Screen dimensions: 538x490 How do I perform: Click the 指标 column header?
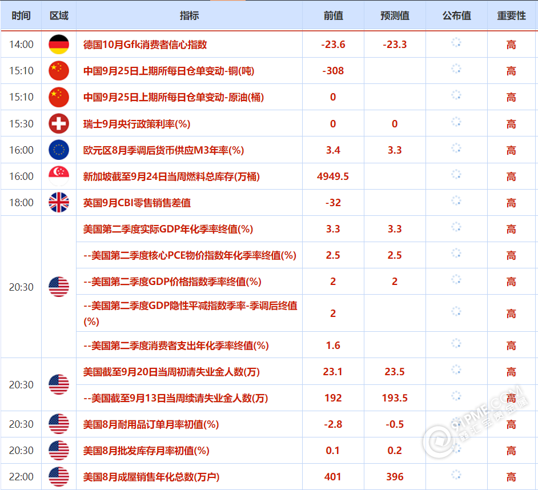click(189, 15)
